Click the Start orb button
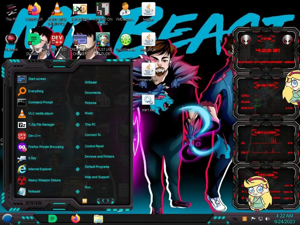This screenshot has width=300, height=225. click(x=8, y=219)
